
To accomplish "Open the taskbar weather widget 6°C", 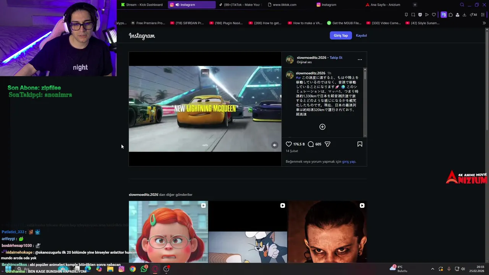I will click(398, 269).
